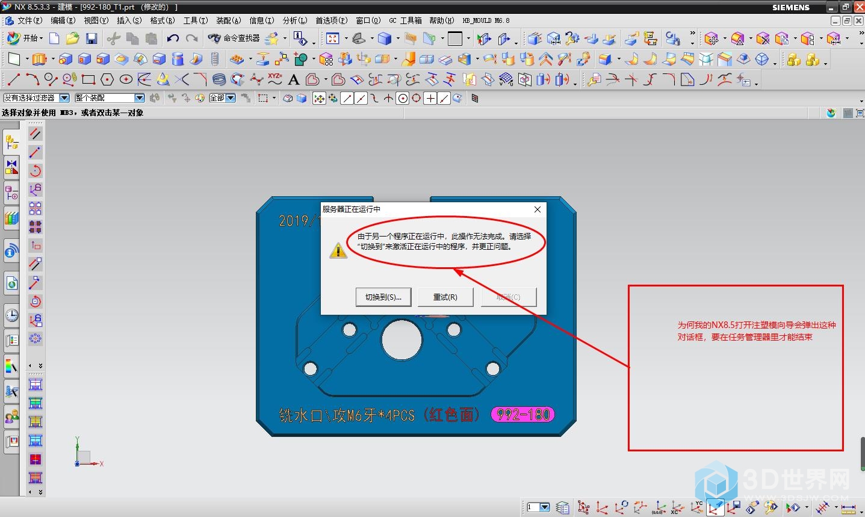Save the part with the floppy icon
This screenshot has height=517, width=865.
[x=91, y=39]
